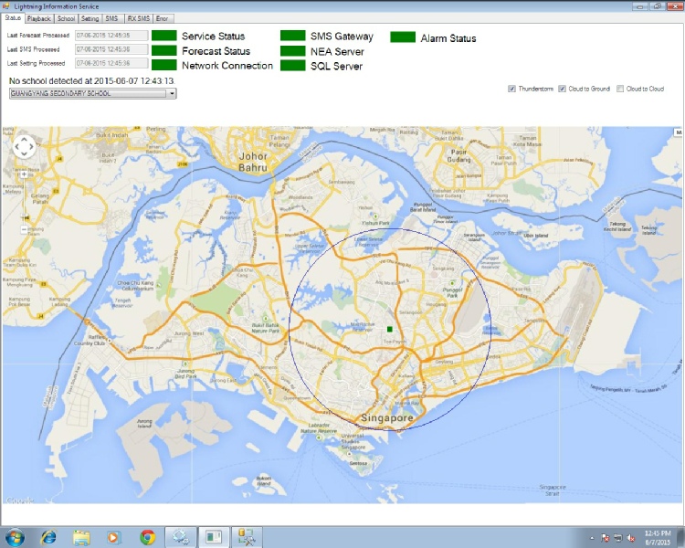Expand the Guangyang Secondary School dropdown arrow

tap(172, 93)
